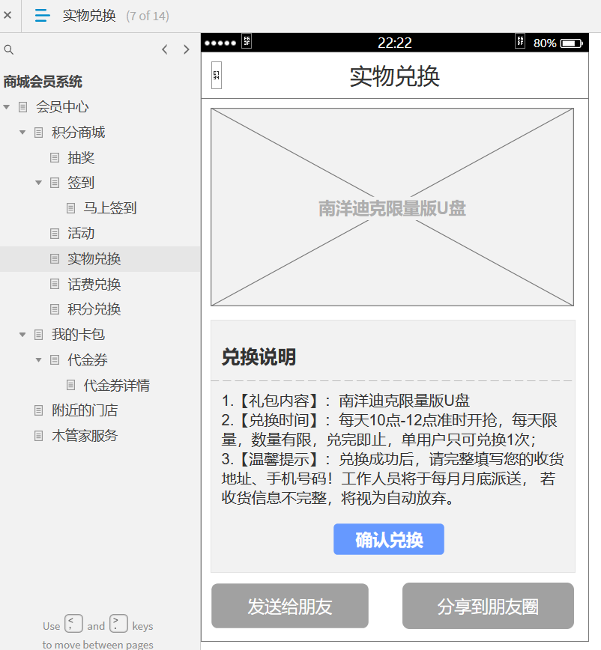The height and width of the screenshot is (650, 601).
Task: Toggle the sitemap hamburger menu icon
Action: [42, 15]
